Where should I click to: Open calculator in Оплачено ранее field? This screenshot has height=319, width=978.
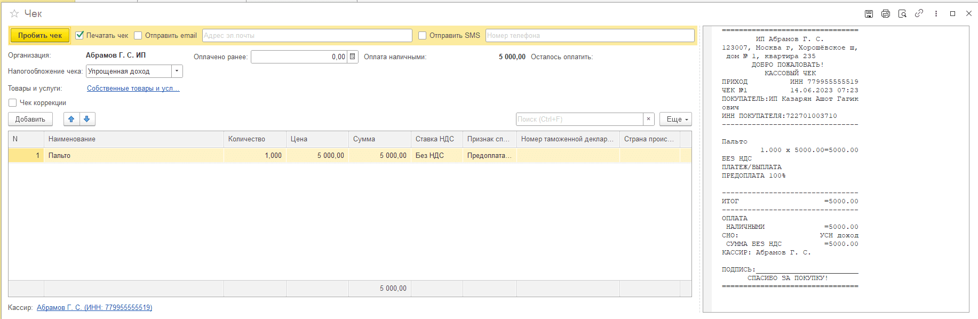coord(353,57)
